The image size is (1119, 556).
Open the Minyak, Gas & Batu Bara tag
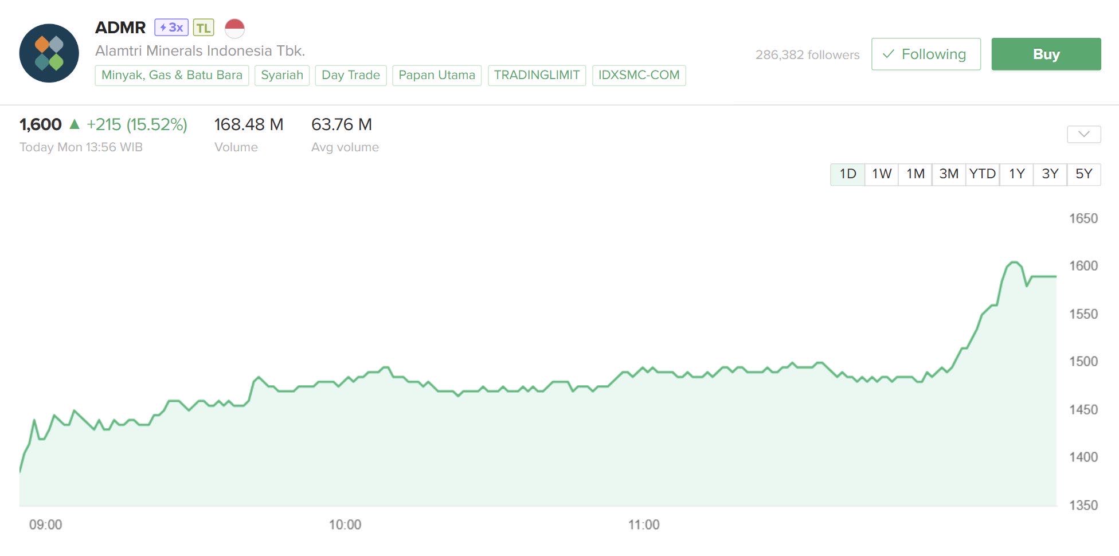(x=171, y=75)
